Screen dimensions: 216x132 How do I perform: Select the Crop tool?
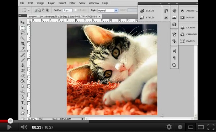pyautogui.click(x=23, y=43)
